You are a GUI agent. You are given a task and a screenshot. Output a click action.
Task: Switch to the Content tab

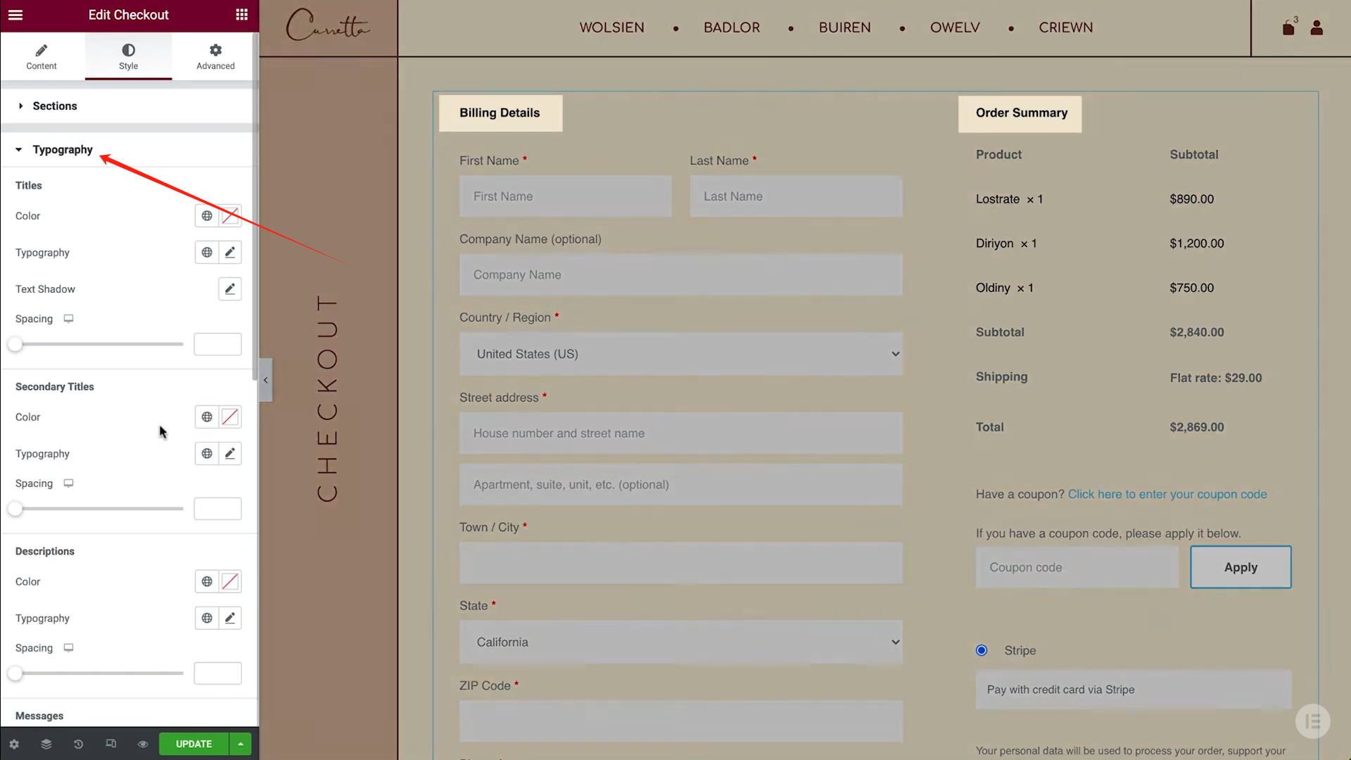coord(41,56)
